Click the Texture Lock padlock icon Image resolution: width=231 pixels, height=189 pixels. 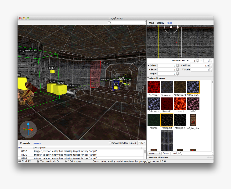(x=38, y=161)
